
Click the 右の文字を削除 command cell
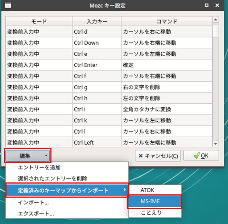[167, 87]
